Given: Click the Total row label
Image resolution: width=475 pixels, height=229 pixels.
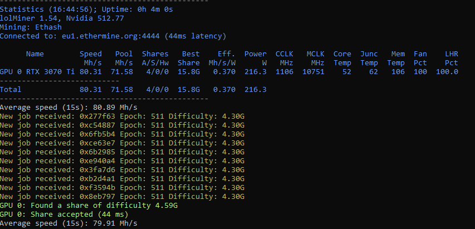Looking at the screenshot, I should tap(12, 89).
